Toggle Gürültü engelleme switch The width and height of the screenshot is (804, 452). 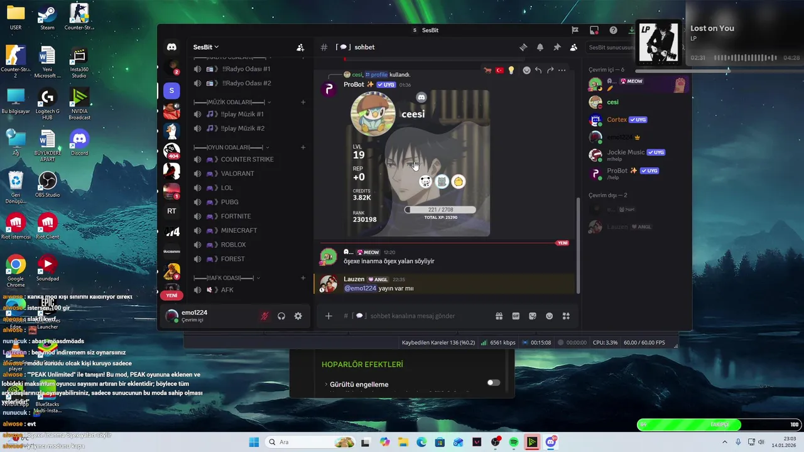click(494, 382)
